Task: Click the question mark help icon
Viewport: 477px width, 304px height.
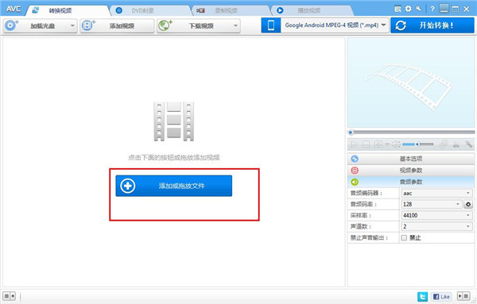Action: [432, 9]
